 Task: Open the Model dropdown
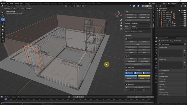(141, 27)
